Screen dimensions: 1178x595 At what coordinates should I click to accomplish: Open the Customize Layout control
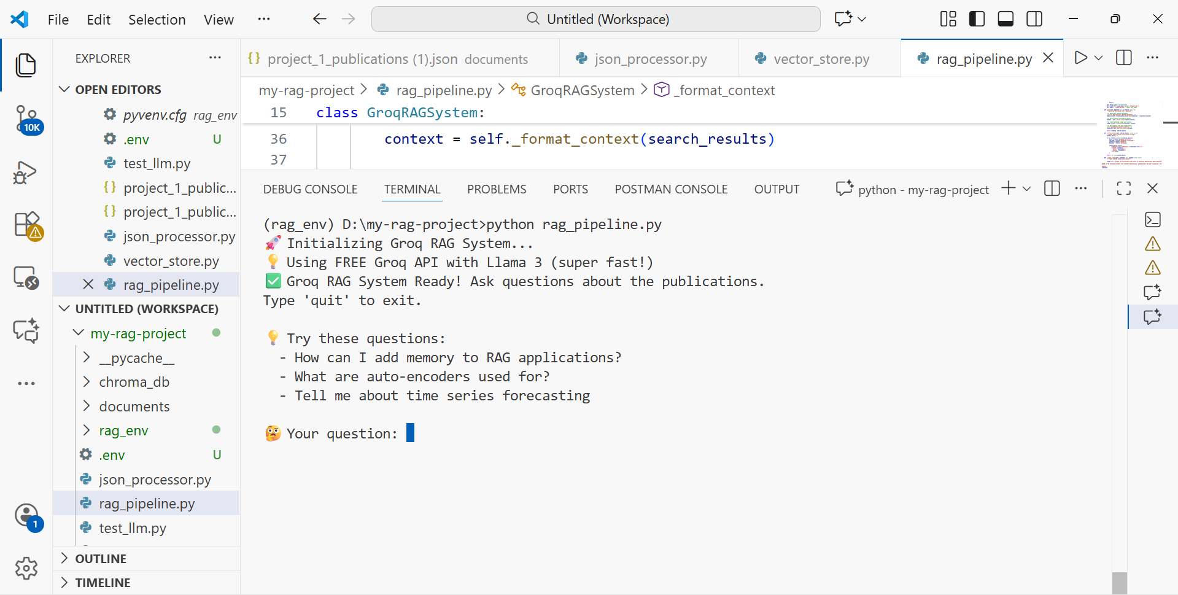pos(947,18)
